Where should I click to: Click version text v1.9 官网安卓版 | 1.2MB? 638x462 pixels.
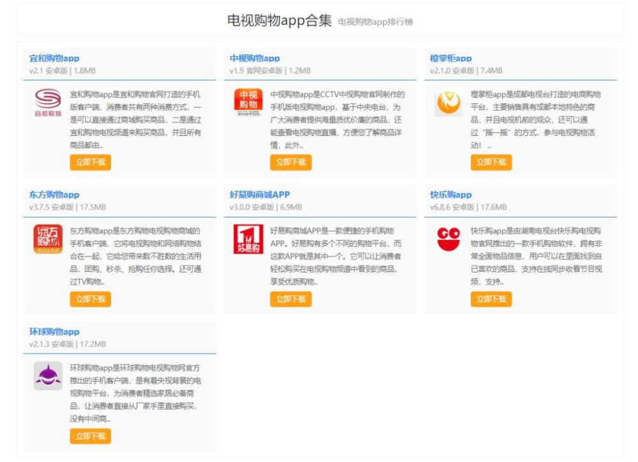point(270,70)
